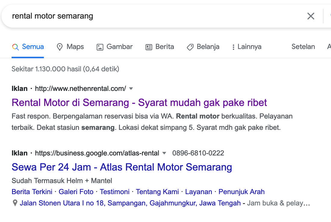
Task: Click the Maps pin icon
Action: click(60, 47)
